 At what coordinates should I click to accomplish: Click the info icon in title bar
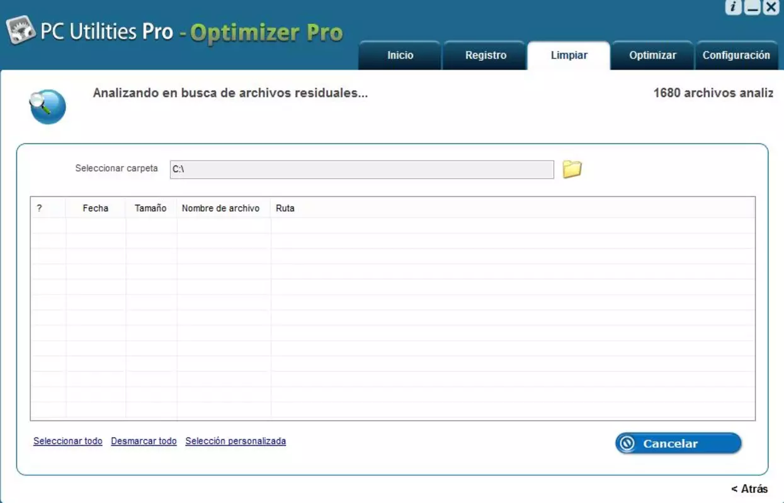click(x=733, y=8)
